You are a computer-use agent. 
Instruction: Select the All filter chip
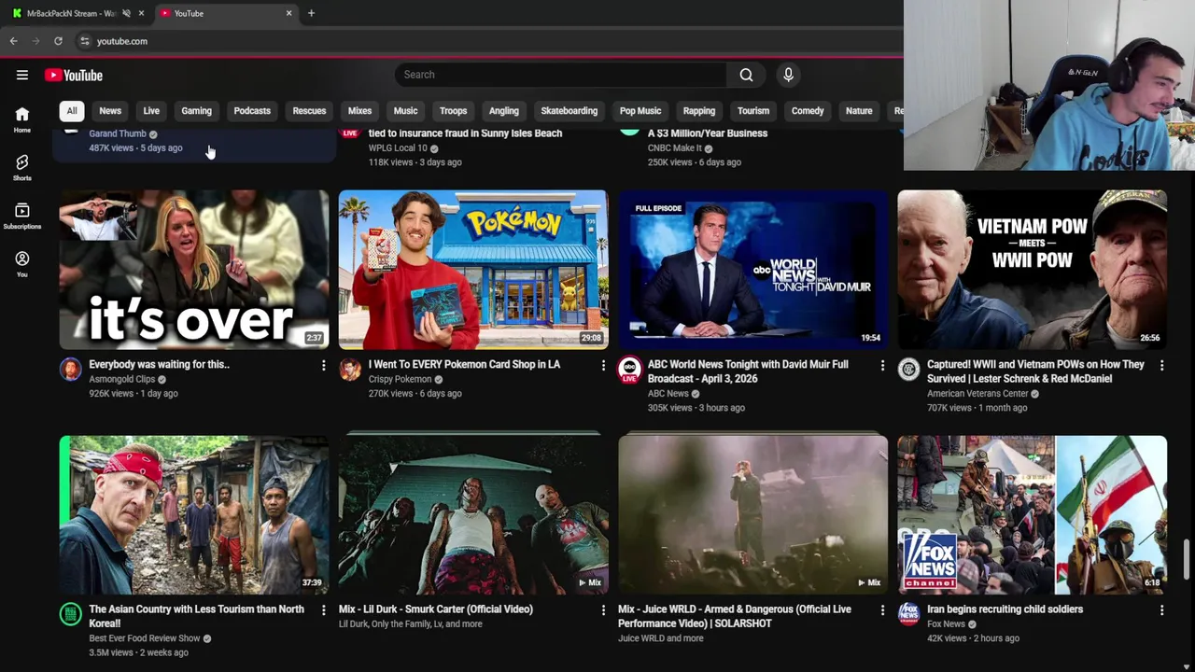(x=71, y=111)
